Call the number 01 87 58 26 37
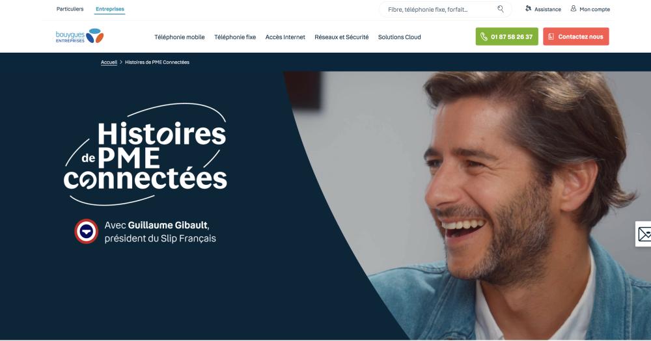 click(x=507, y=36)
